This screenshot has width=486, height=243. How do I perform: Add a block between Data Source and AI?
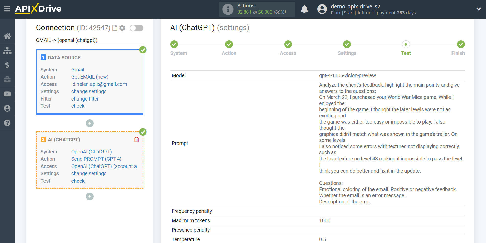[x=89, y=123]
